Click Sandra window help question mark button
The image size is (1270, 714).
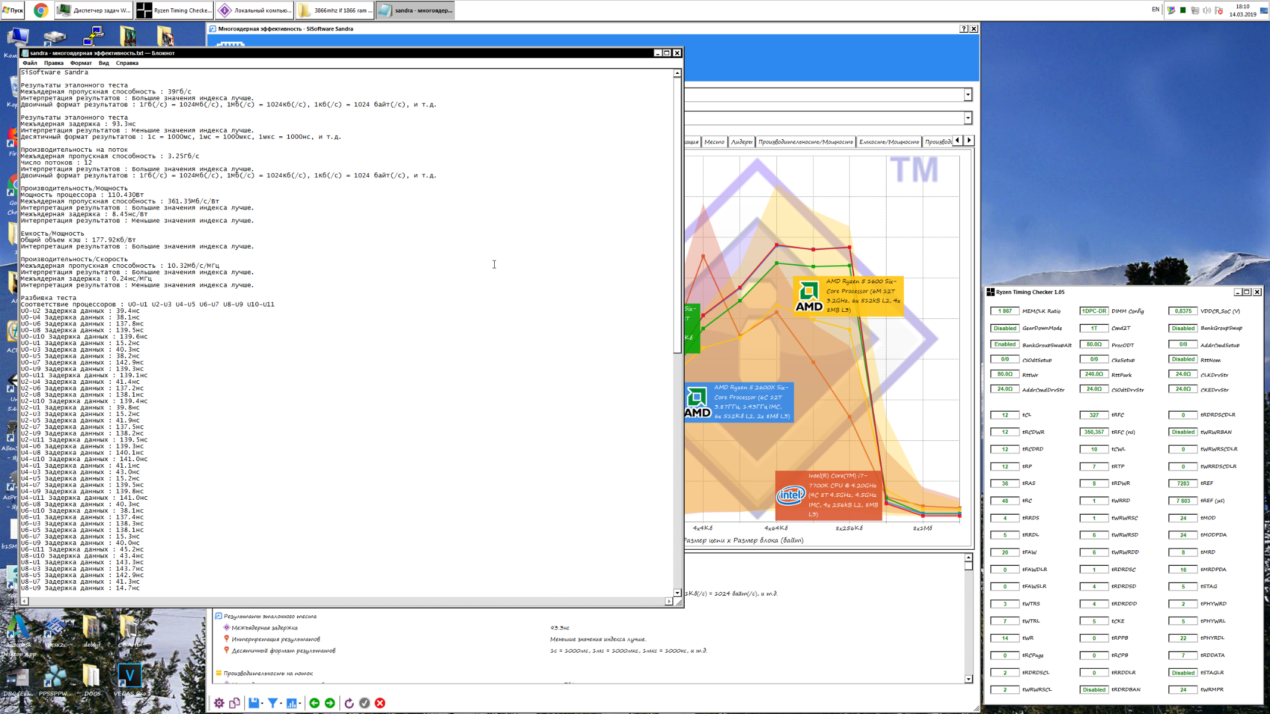tap(963, 29)
